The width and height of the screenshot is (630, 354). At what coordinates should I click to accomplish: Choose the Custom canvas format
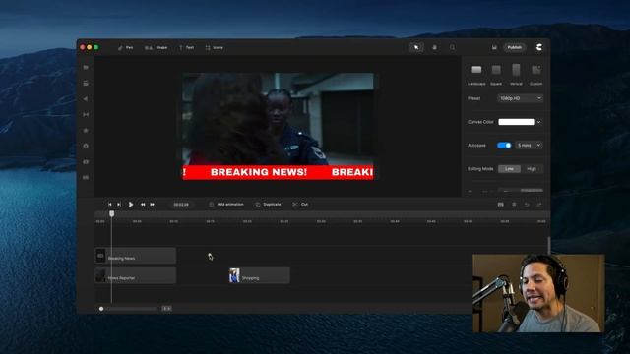pyautogui.click(x=535, y=75)
